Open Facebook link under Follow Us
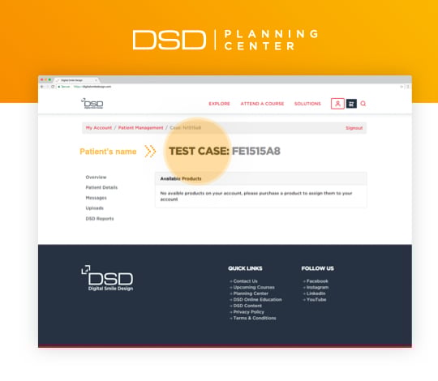438x381 pixels. coord(317,281)
